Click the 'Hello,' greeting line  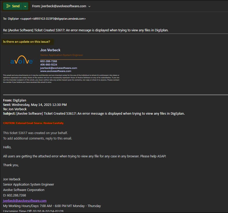[x=7, y=147]
